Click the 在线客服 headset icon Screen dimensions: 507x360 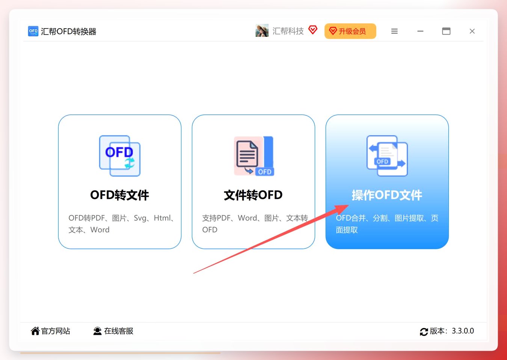(97, 331)
